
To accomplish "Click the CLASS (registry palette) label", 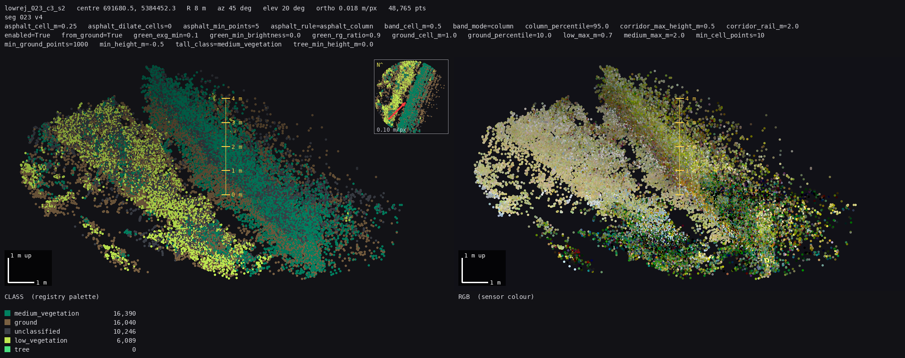I will coord(52,297).
